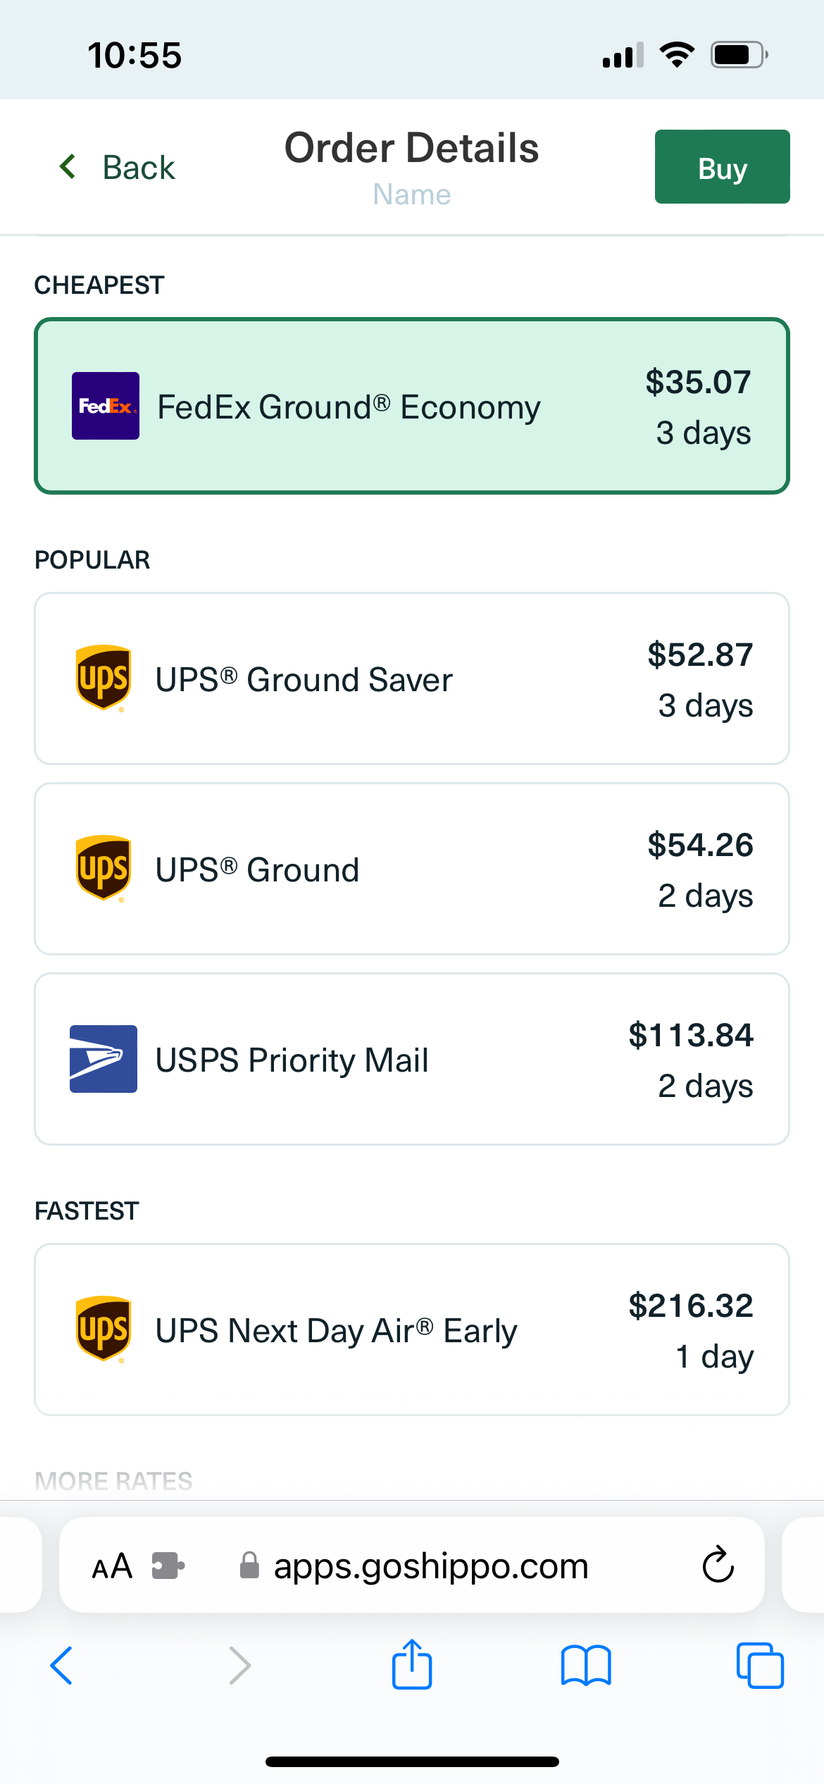Screen dimensions: 824x1784
Task: Open the AA text size menu
Action: click(112, 1566)
